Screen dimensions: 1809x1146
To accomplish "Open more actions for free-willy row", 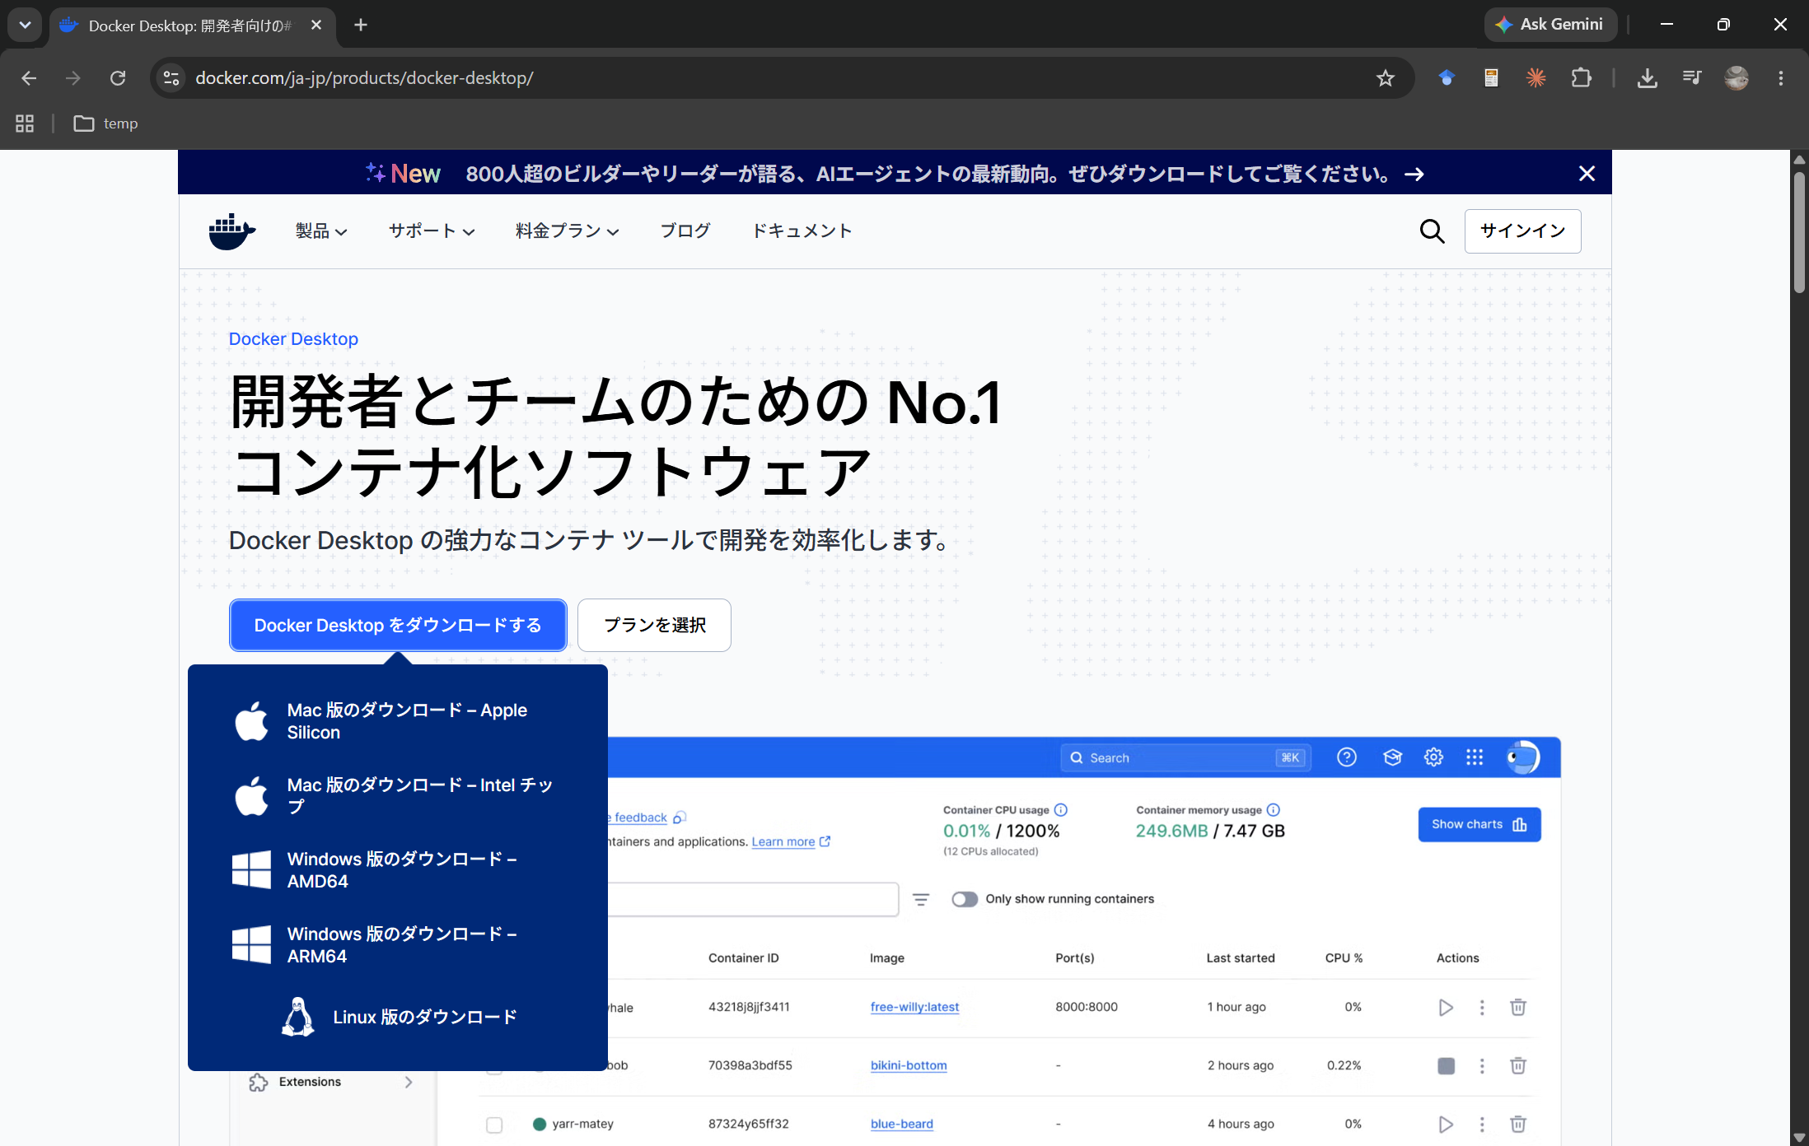I will (x=1482, y=1008).
